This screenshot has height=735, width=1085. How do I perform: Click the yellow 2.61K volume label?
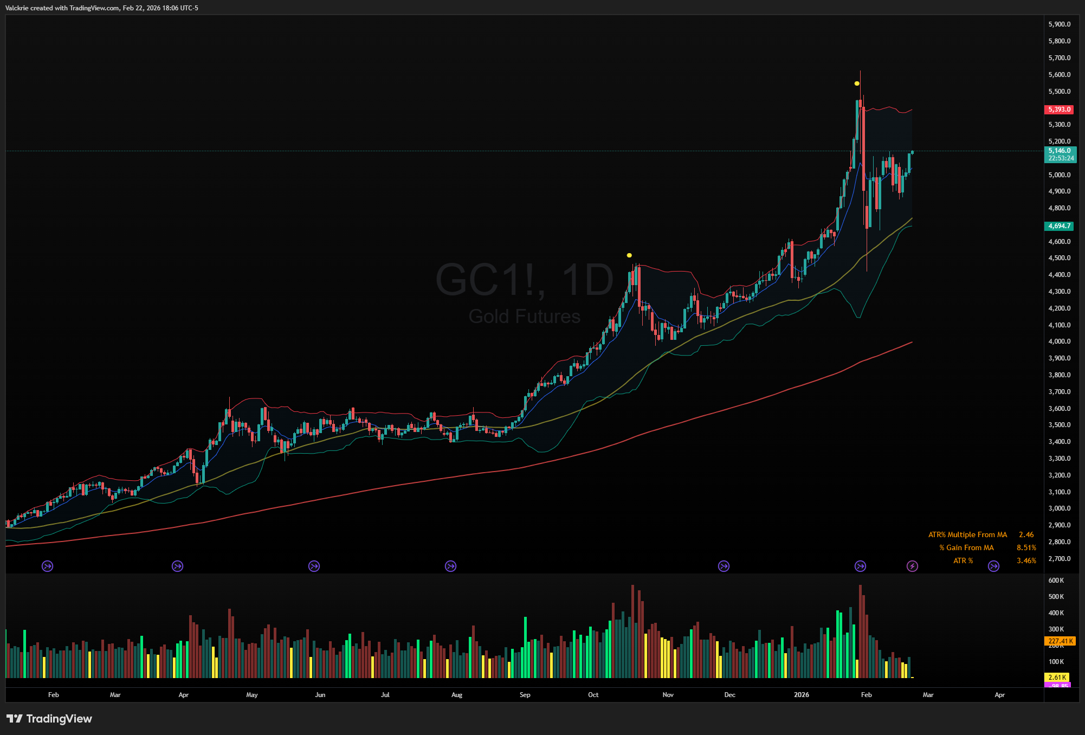(x=1057, y=678)
